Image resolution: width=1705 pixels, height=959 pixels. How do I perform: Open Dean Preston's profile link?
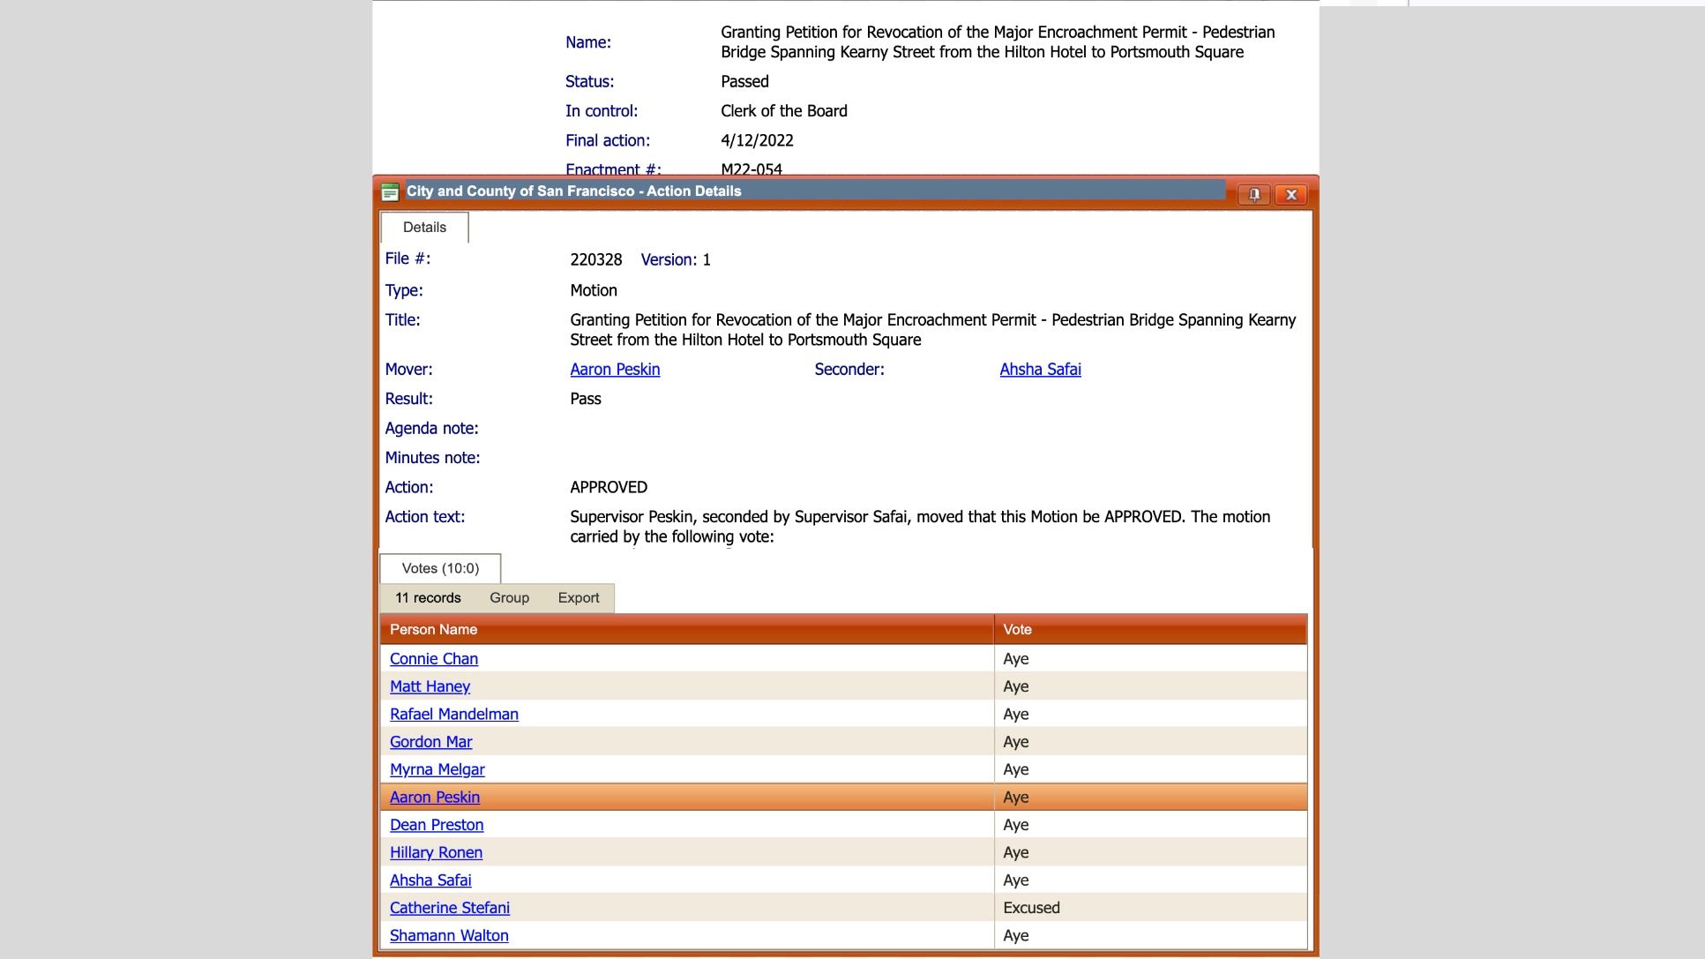[x=437, y=825]
